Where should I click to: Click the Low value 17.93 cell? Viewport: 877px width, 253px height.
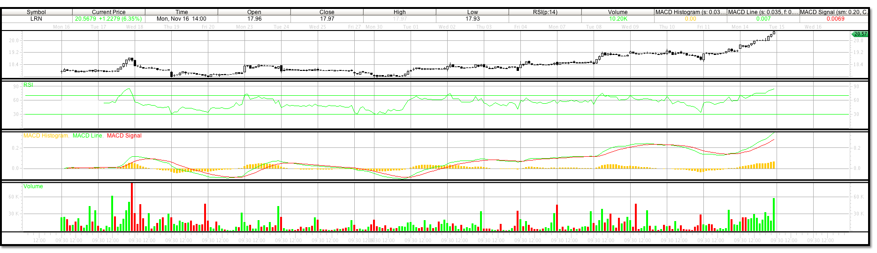click(x=473, y=19)
